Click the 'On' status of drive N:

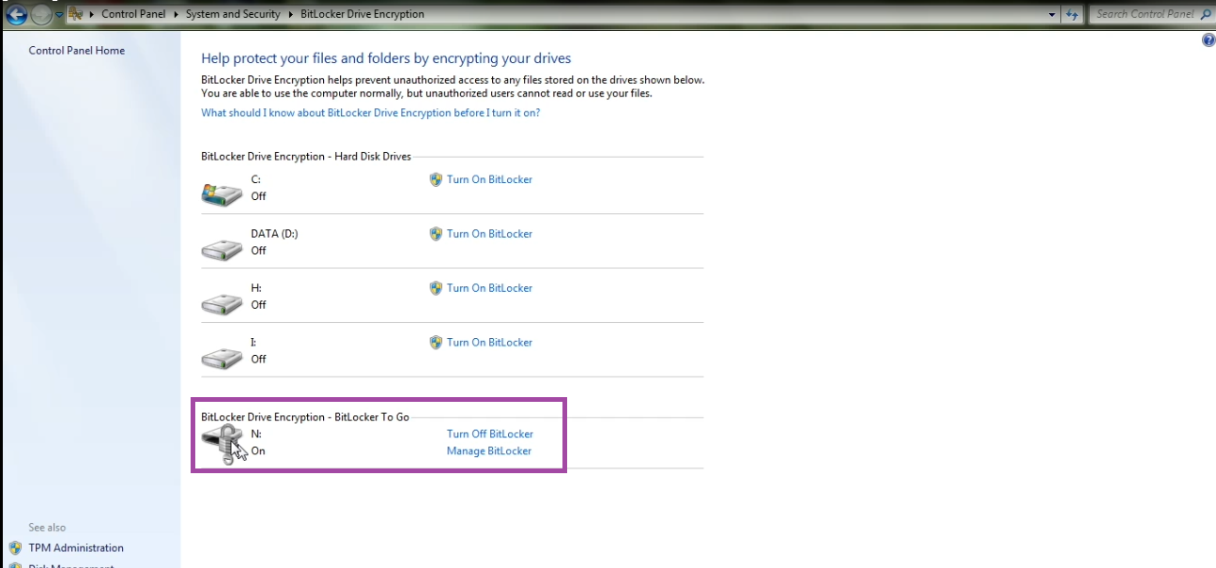[x=258, y=451]
